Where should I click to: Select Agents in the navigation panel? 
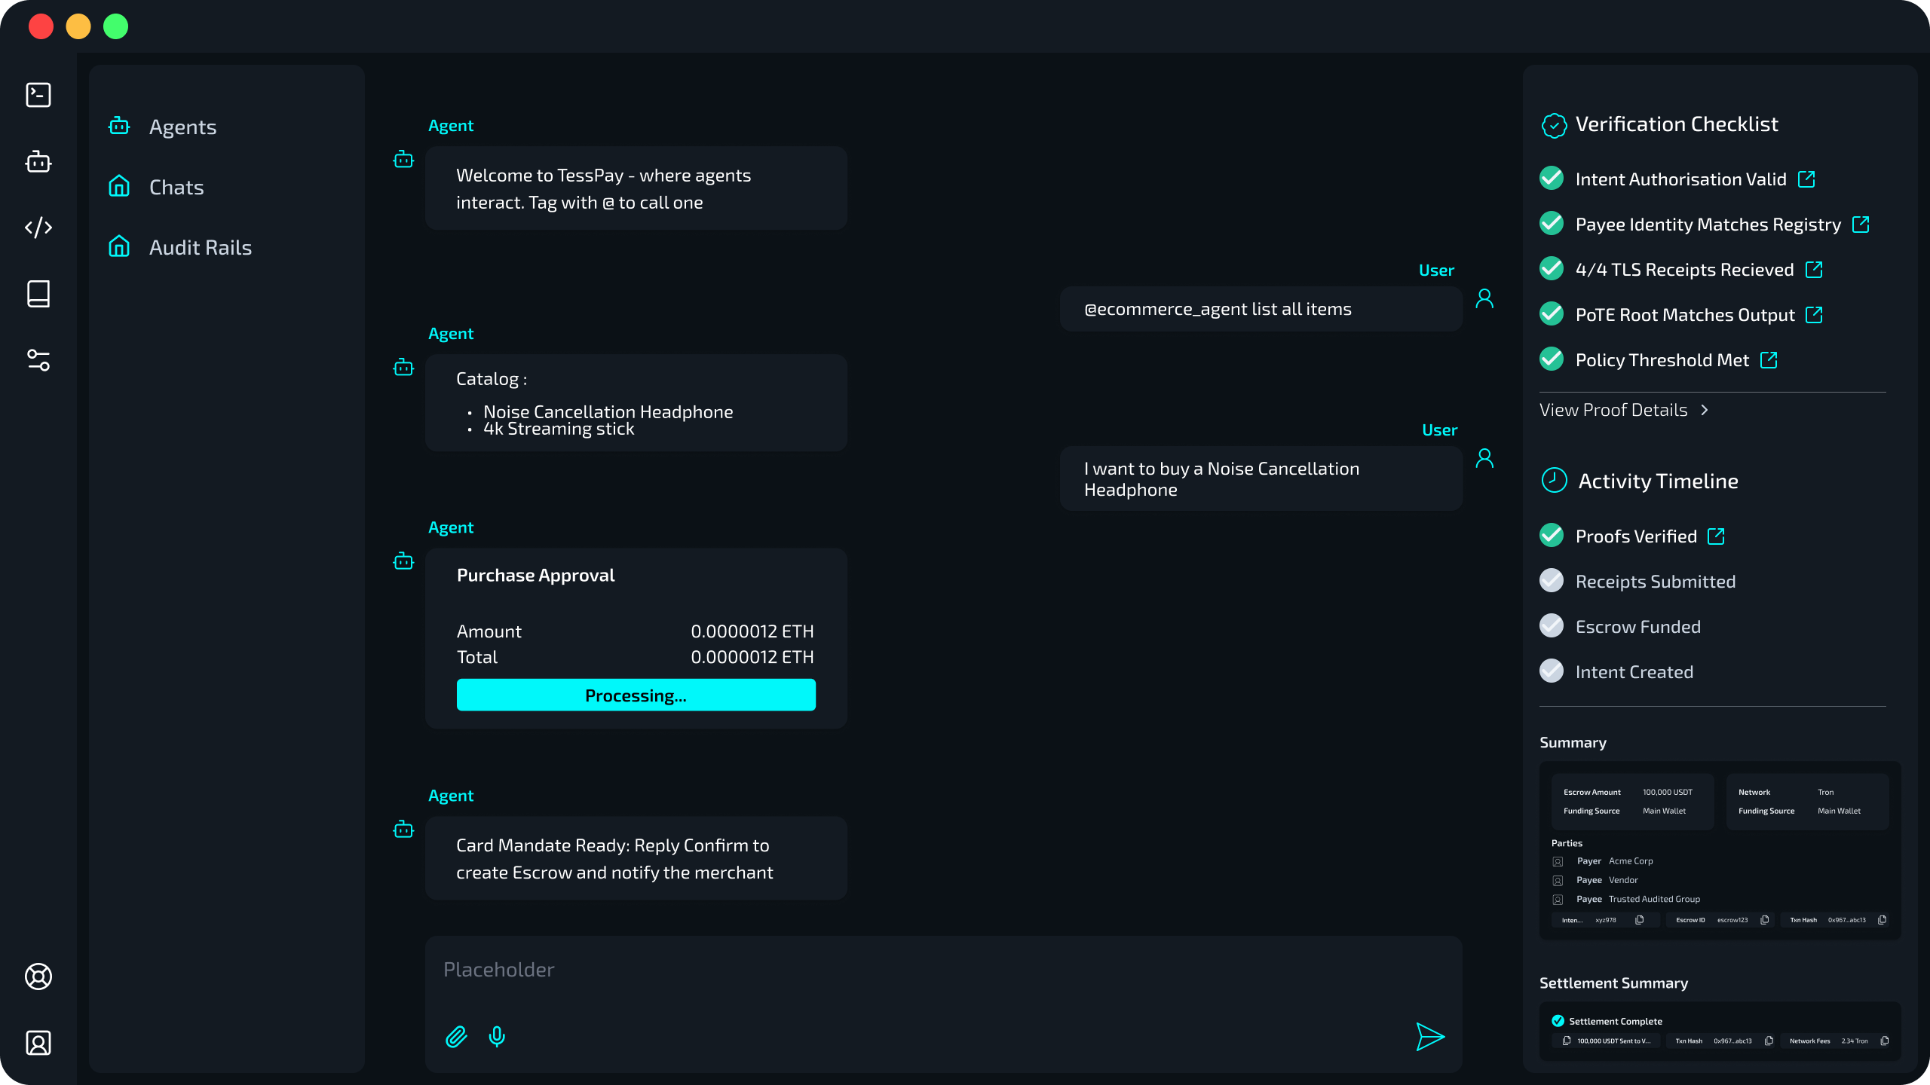tap(182, 127)
